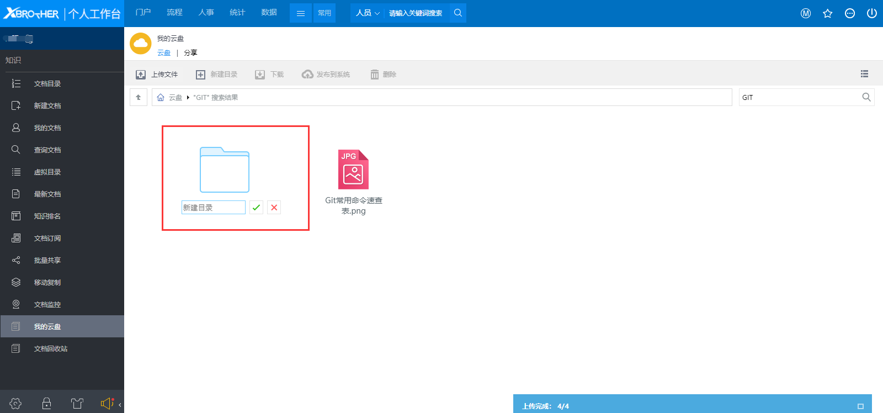This screenshot has width=883, height=413.
Task: Switch to the 分享 tab
Action: pos(190,53)
